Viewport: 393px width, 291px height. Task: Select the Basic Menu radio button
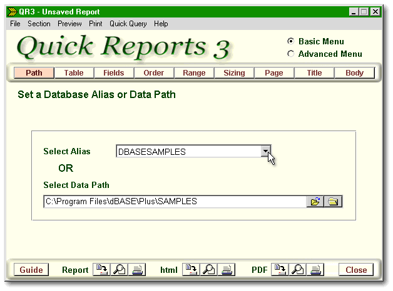[290, 41]
